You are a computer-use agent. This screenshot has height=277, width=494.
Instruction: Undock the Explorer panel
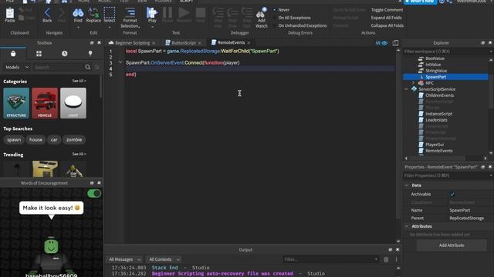482,43
